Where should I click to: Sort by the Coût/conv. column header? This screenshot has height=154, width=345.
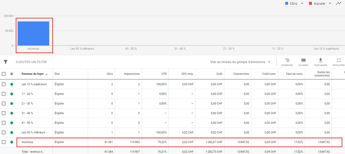pos(269,74)
